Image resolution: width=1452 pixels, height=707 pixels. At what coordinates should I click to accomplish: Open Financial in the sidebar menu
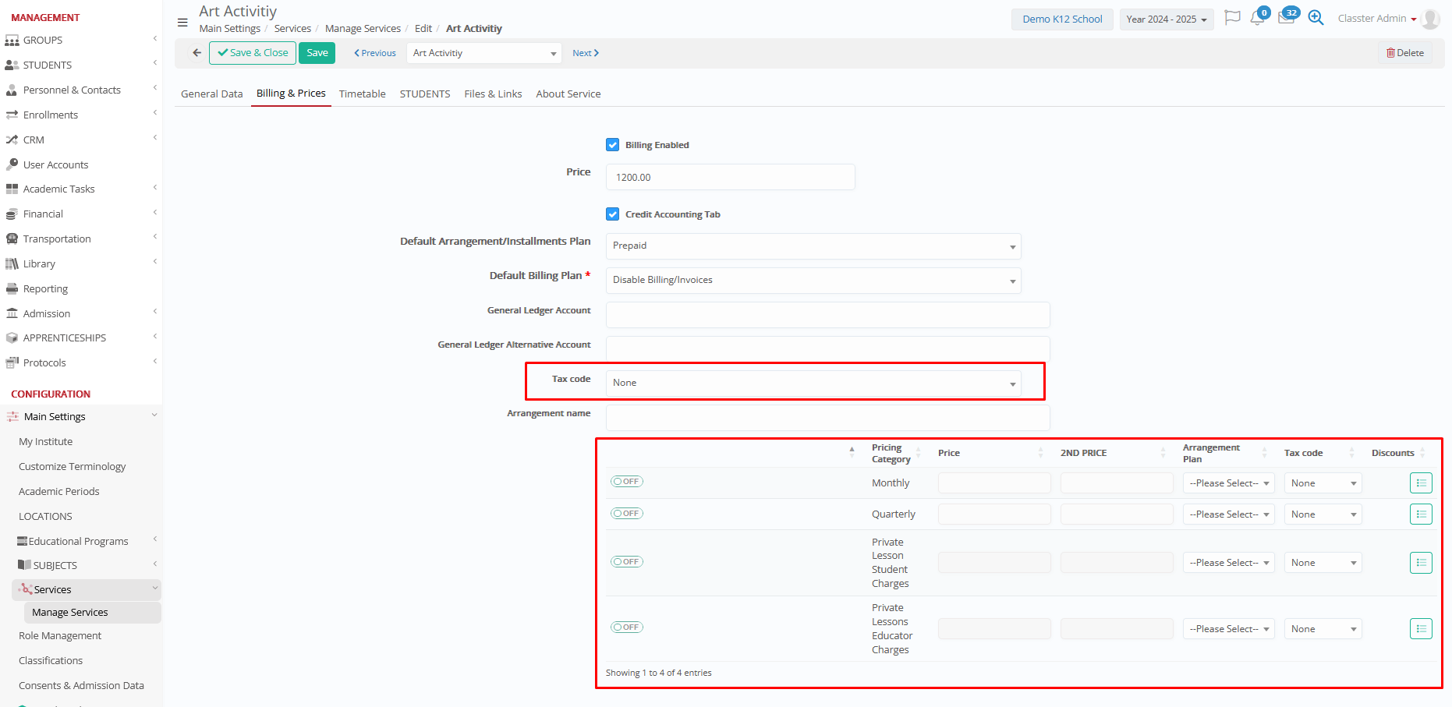coord(43,214)
